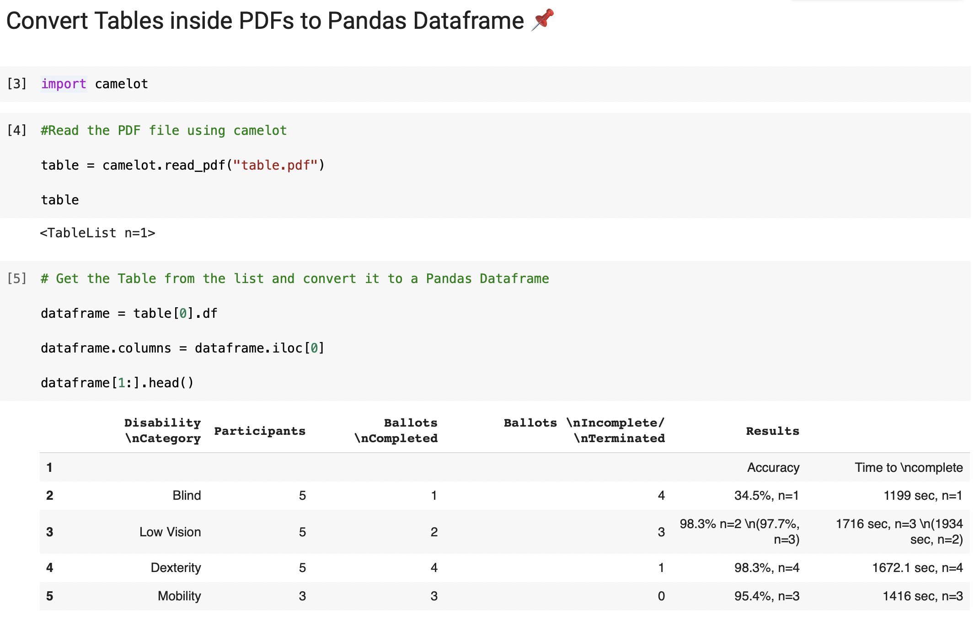Click the 'Convert Tables inside PDFs' heading
The image size is (974, 620).
[265, 21]
